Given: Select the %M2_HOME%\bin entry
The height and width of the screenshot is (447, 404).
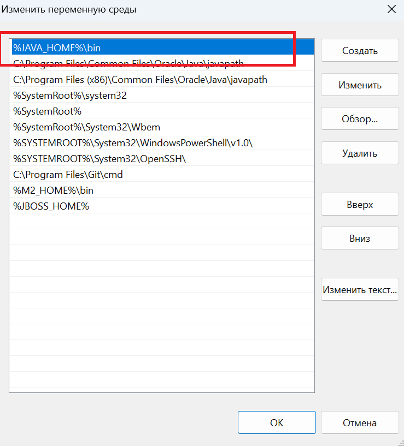Looking at the screenshot, I should 54,190.
